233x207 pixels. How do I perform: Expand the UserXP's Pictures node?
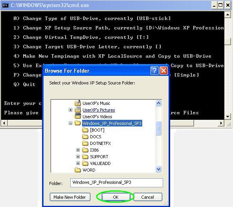(x=71, y=110)
